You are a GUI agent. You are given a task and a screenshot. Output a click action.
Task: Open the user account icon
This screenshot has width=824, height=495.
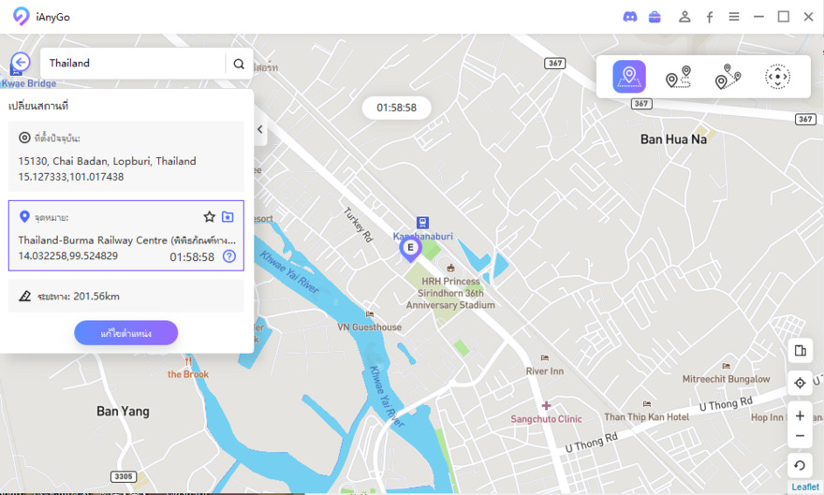pos(684,17)
